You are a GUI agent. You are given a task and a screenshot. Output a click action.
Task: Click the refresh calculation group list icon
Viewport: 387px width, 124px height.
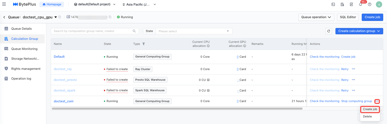pyautogui.click(x=329, y=31)
